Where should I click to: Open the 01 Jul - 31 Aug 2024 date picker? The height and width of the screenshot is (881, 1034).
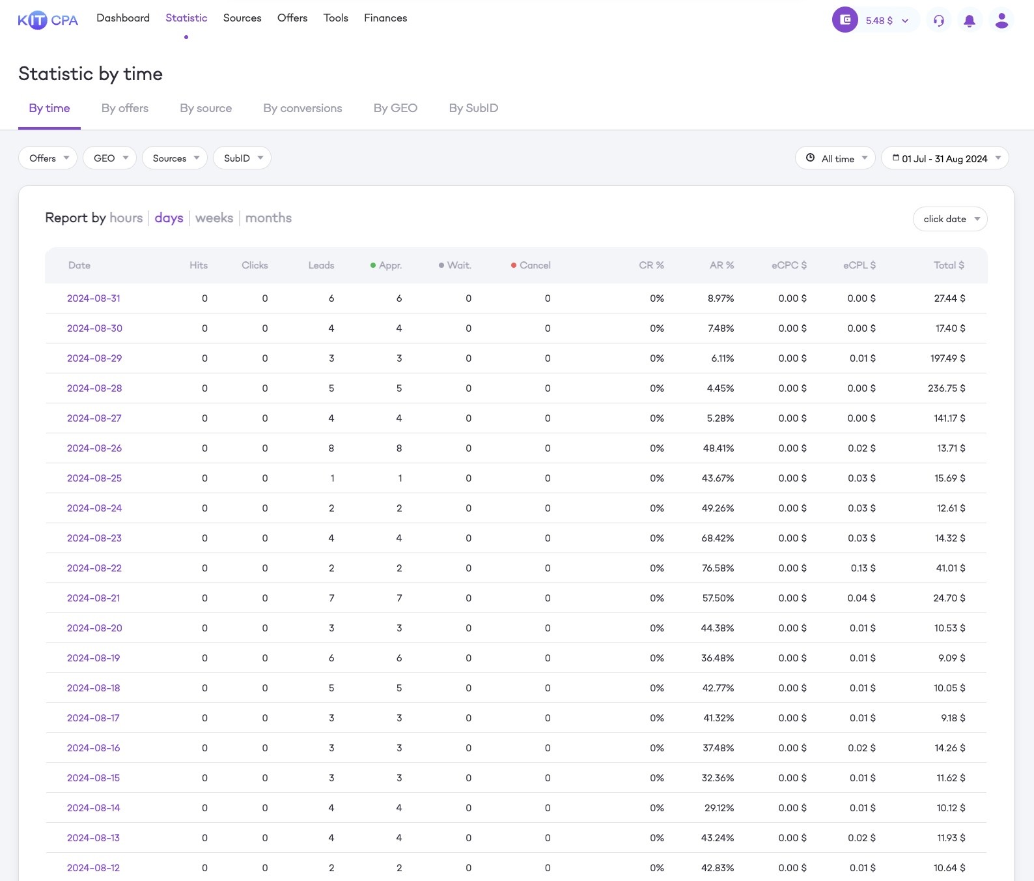pyautogui.click(x=945, y=158)
